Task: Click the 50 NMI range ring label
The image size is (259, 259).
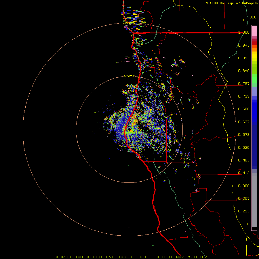Action: 129,76
